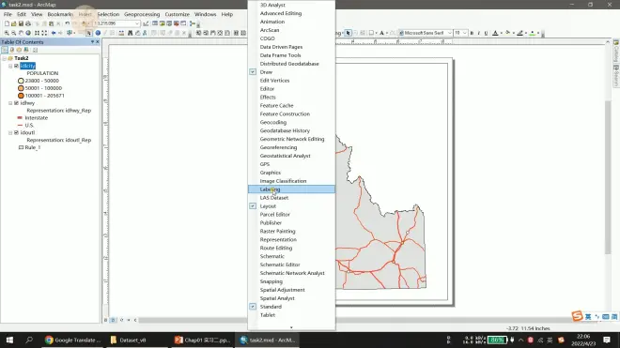Click the Save icon
This screenshot has height=348, width=620.
pyautogui.click(x=21, y=23)
